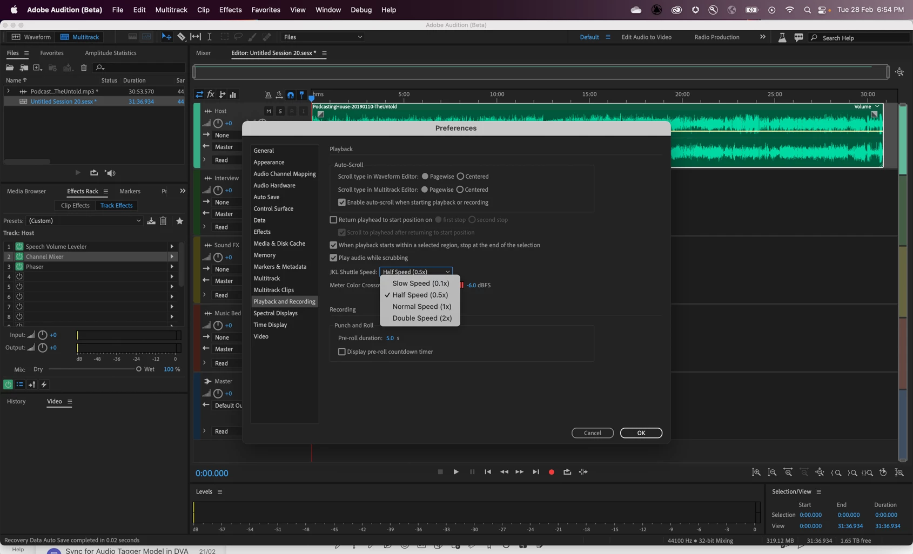Cancel the Preferences dialog

pos(593,433)
